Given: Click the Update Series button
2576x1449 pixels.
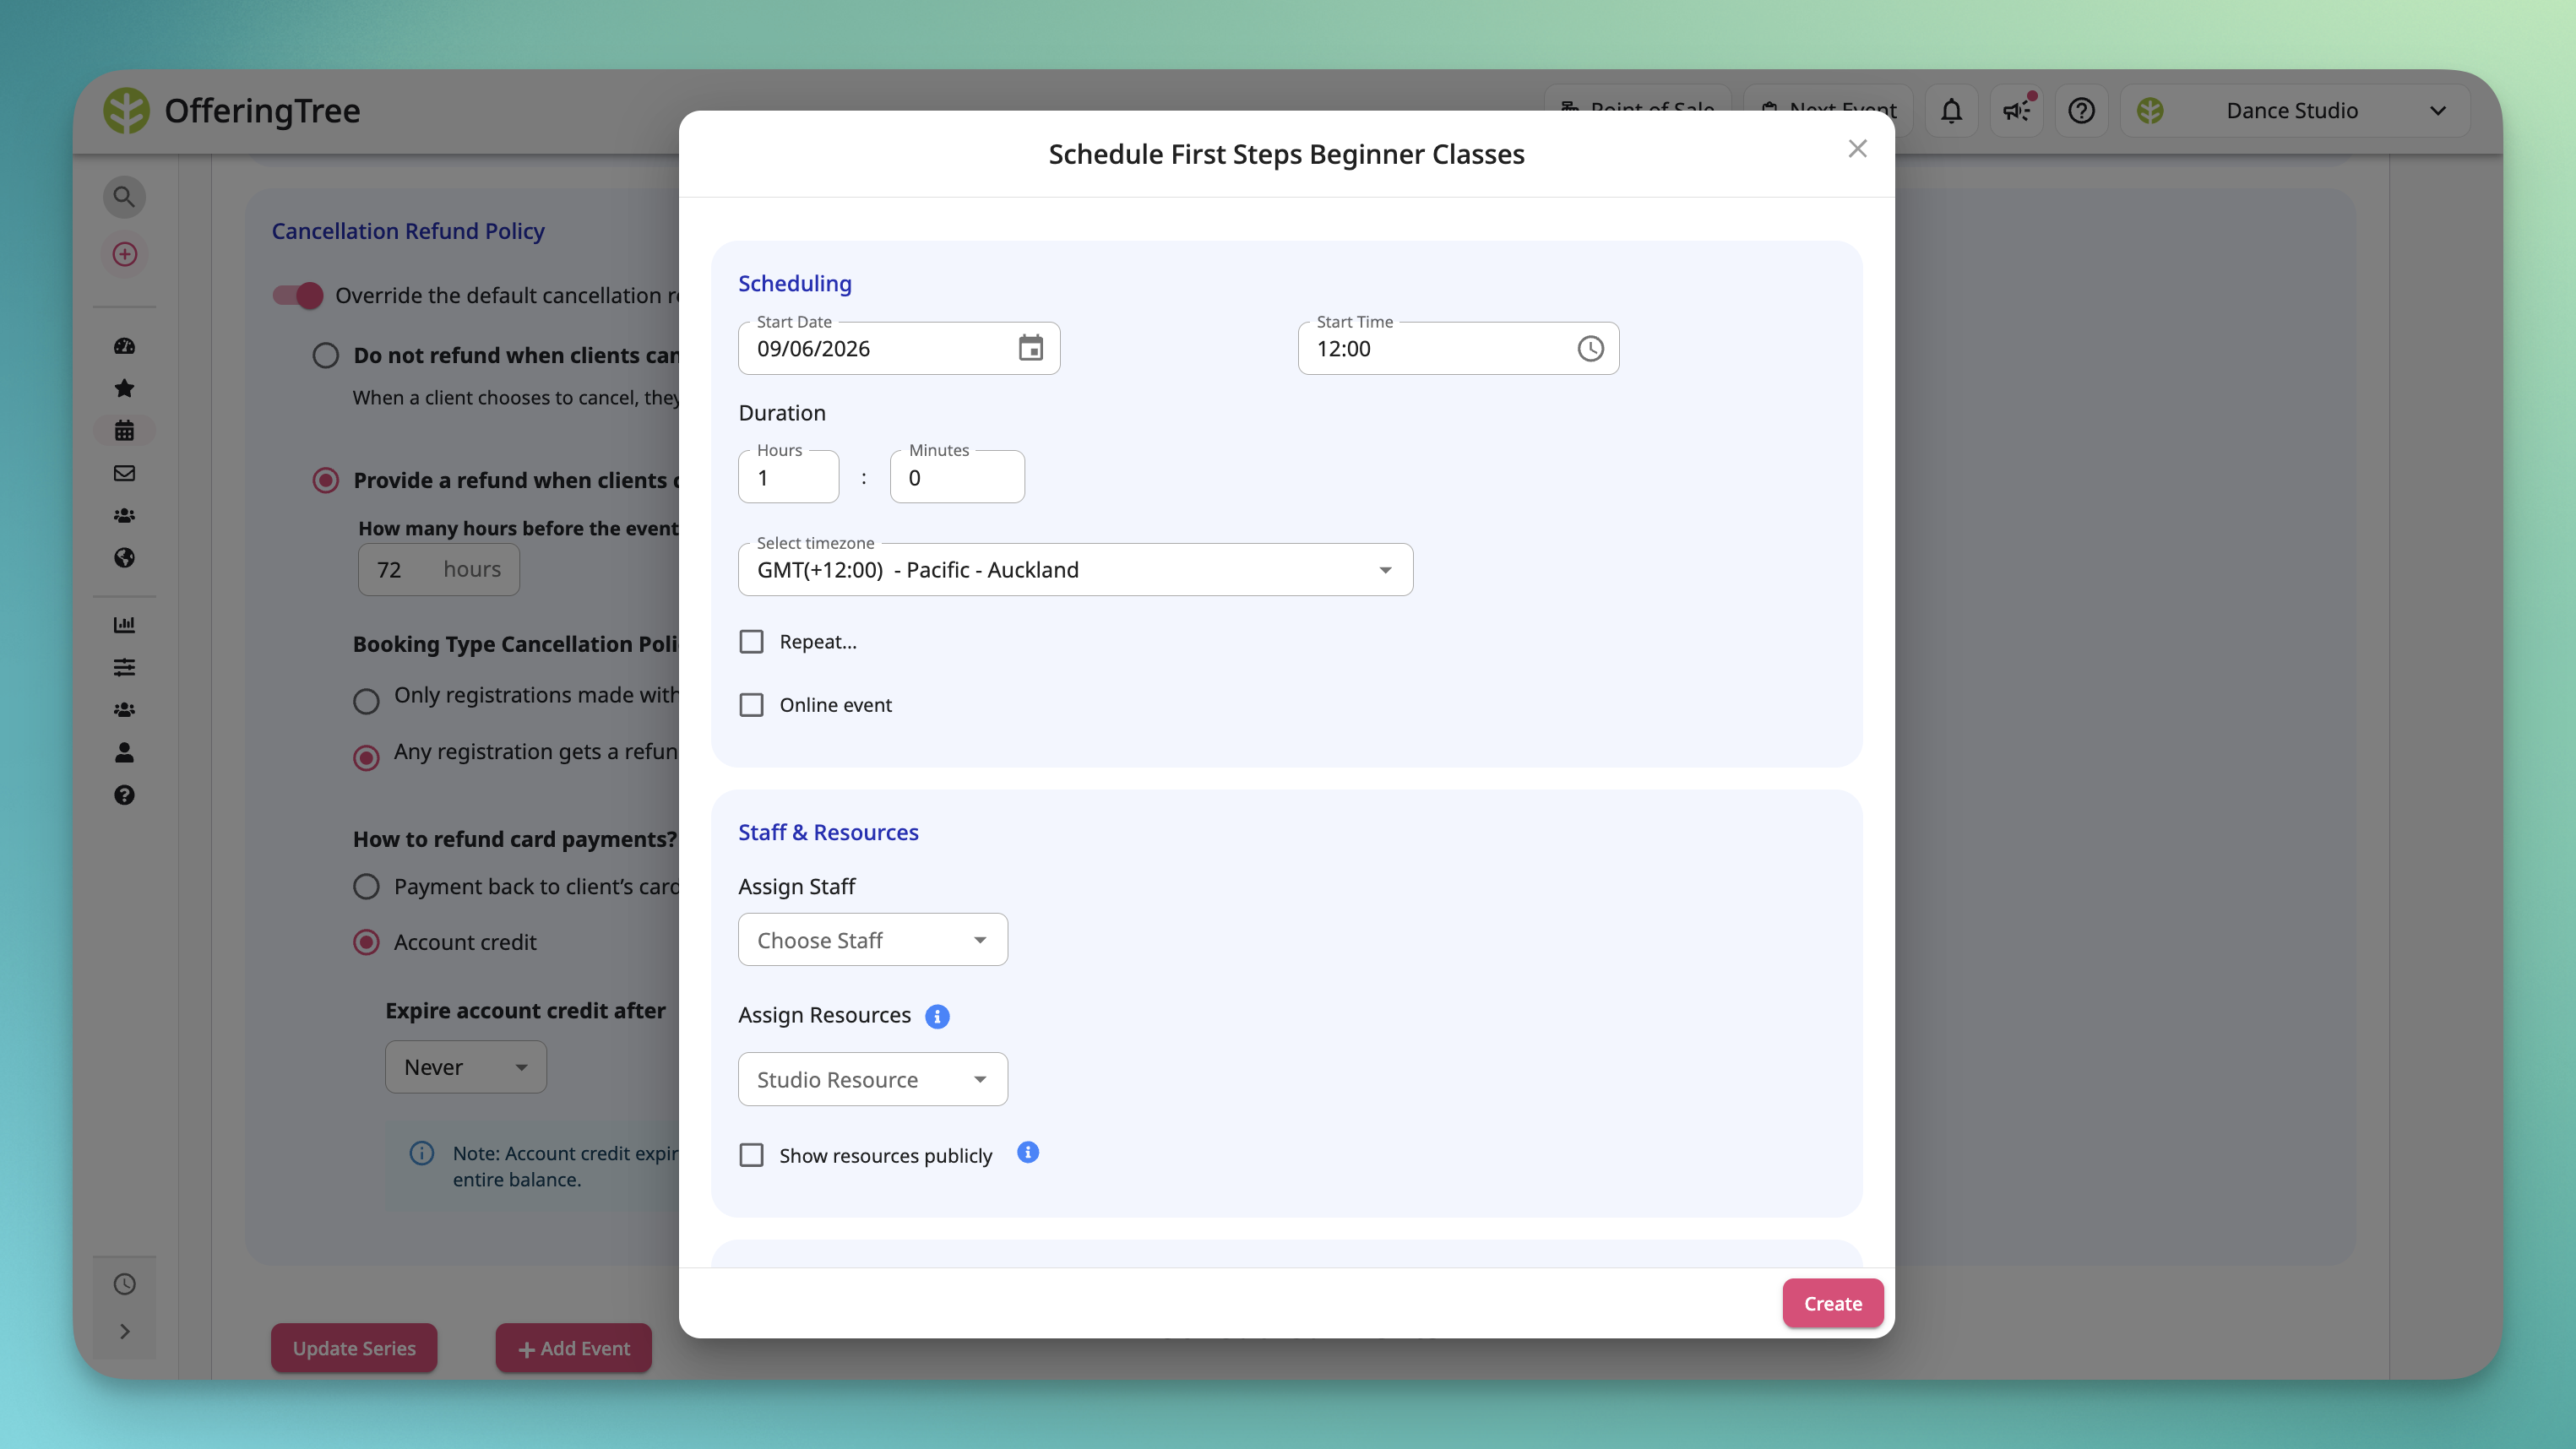Looking at the screenshot, I should (354, 1348).
